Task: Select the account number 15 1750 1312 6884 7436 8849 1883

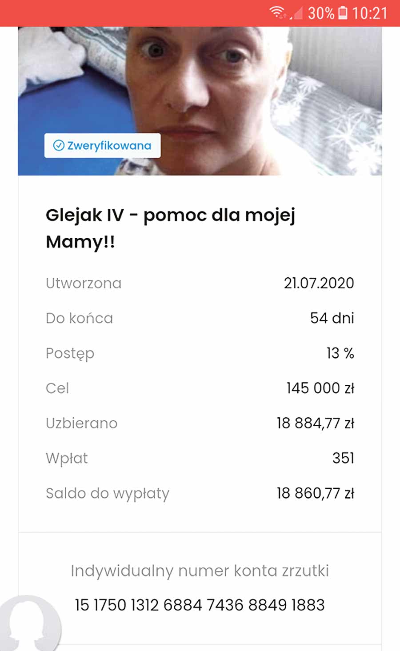Action: point(200,605)
